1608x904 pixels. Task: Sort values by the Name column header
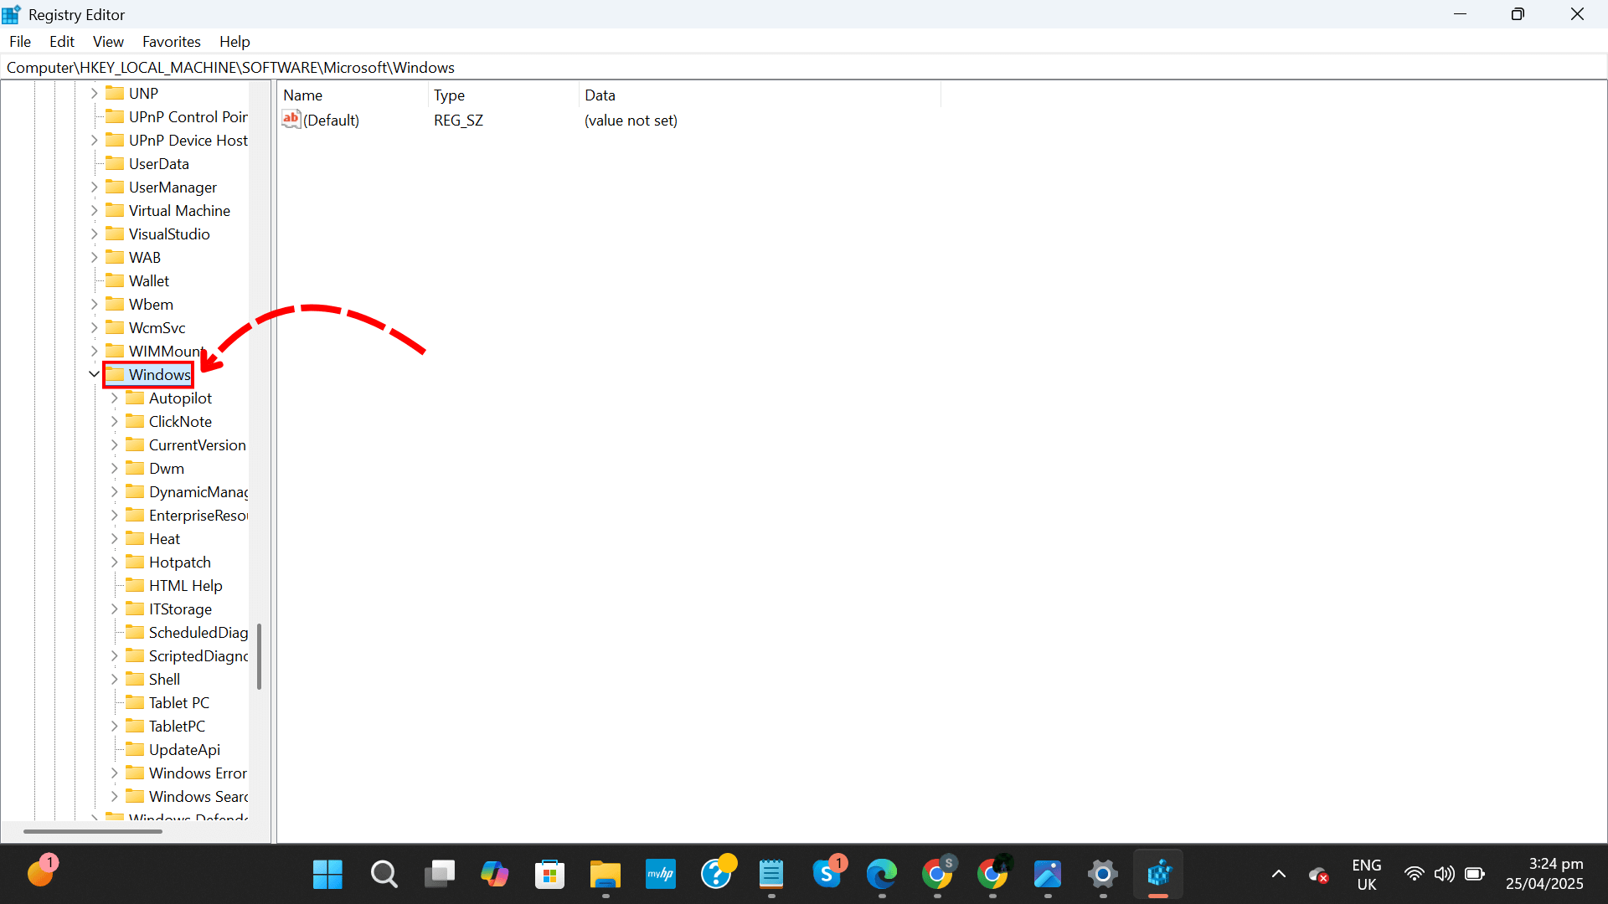(x=303, y=95)
